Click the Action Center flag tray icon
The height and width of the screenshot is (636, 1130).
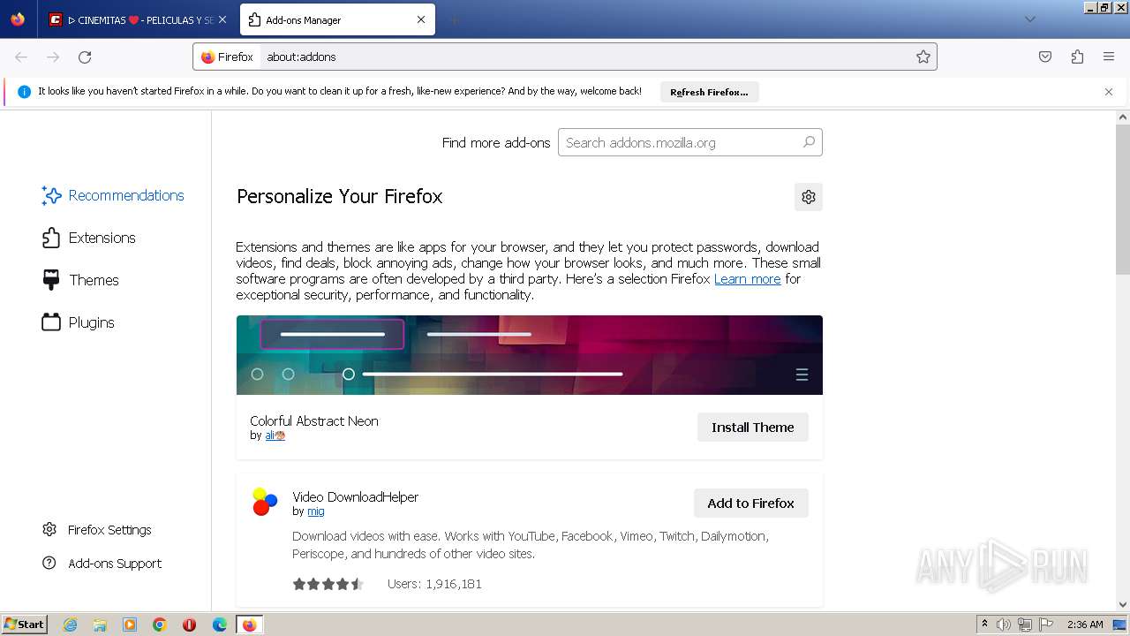[1046, 625]
